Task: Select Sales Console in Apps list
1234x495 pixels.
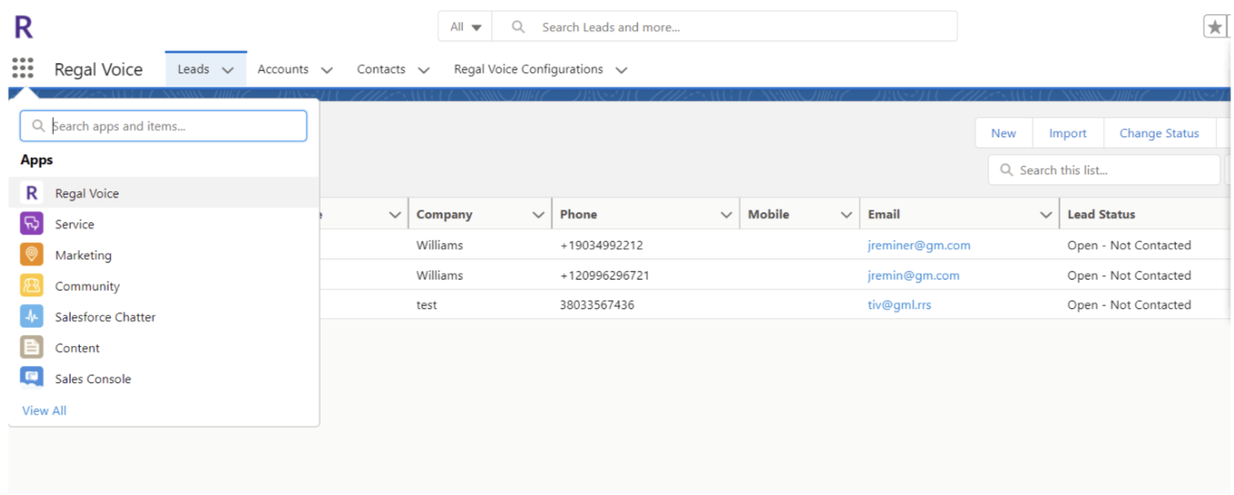Action: (x=164, y=378)
